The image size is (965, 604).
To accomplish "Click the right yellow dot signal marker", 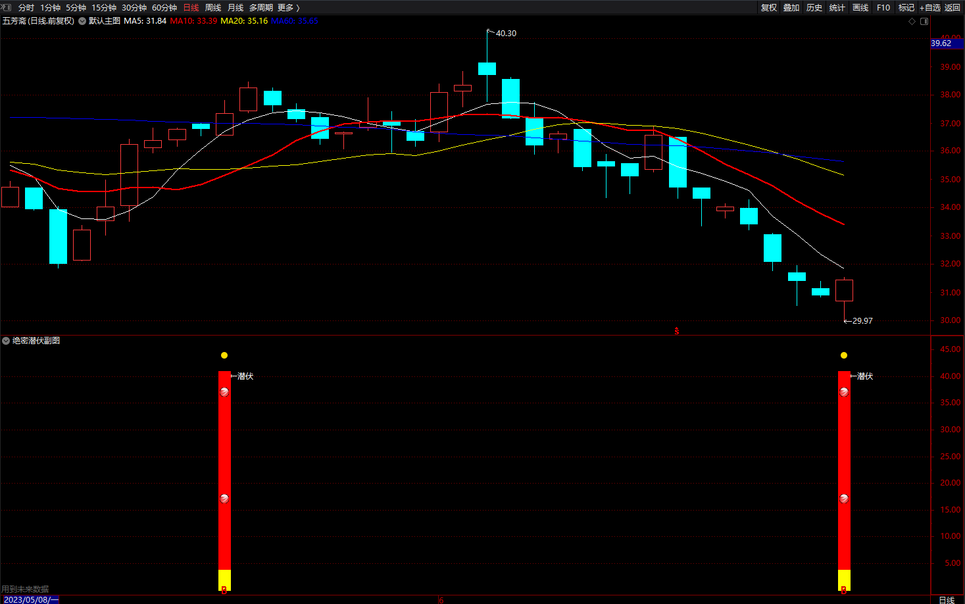I will (x=844, y=355).
